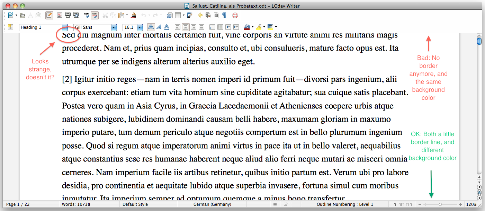Open the Gallery icon
This screenshot has width=485, height=211.
point(208,15)
